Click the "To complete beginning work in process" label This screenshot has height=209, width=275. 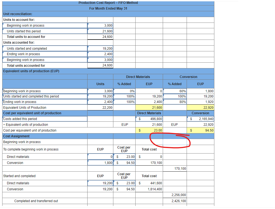(31, 149)
